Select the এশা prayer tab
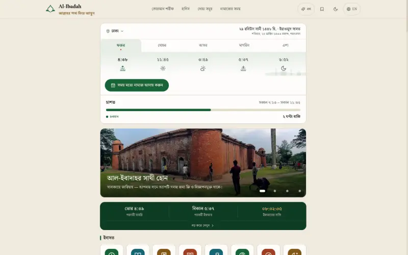408x255 pixels. point(285,45)
